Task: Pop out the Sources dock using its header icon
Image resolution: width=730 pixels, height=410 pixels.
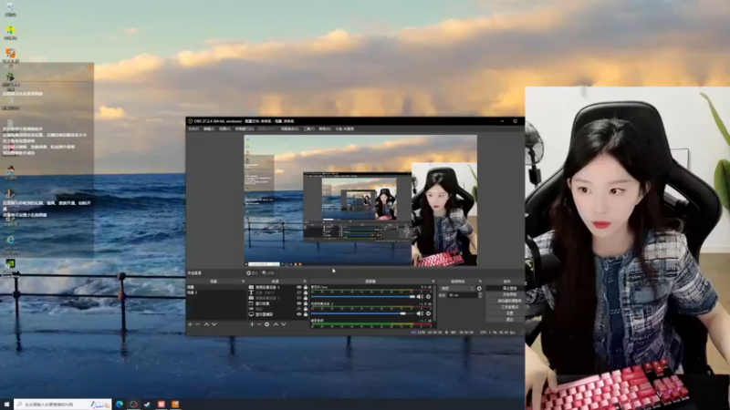Action: 305,282
